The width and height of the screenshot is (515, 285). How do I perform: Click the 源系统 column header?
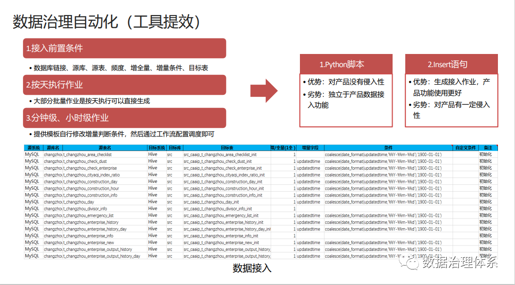click(x=34, y=148)
